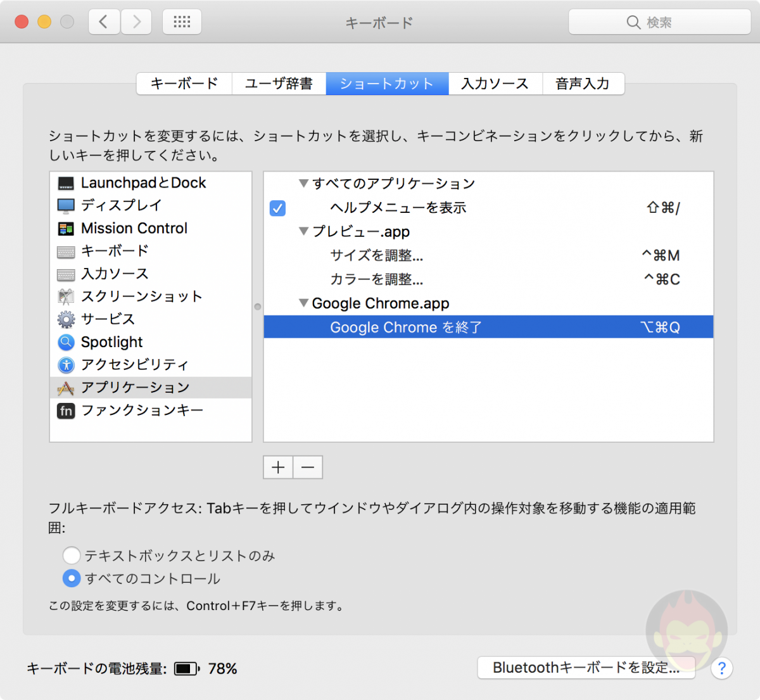Viewport: 760px width, 700px height.
Task: Click the show-all preferences grid icon
Action: pos(182,21)
